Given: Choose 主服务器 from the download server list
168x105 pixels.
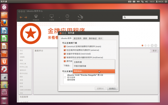Looking at the screenshot, I should point(94,62).
